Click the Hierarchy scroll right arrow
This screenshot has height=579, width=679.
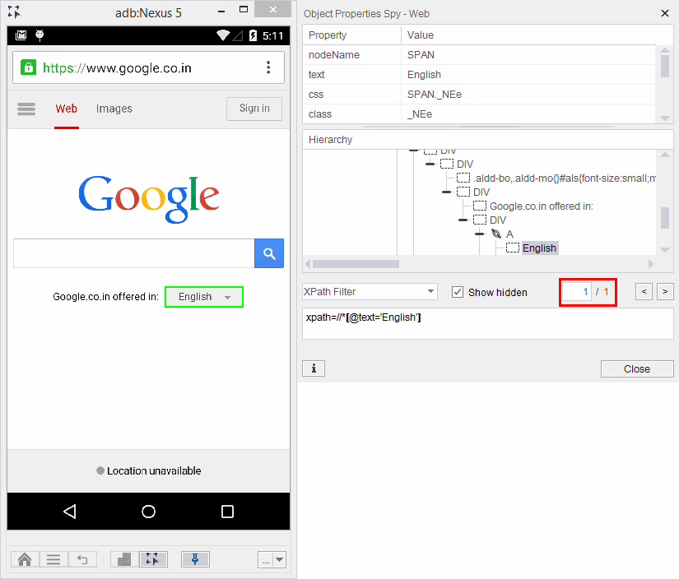650,263
